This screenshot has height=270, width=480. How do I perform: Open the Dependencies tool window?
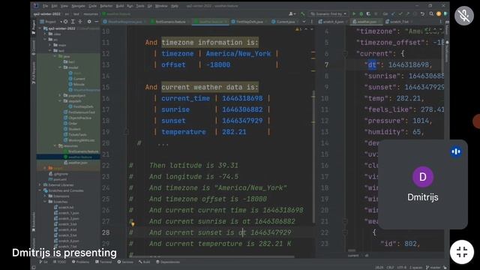pos(168,262)
